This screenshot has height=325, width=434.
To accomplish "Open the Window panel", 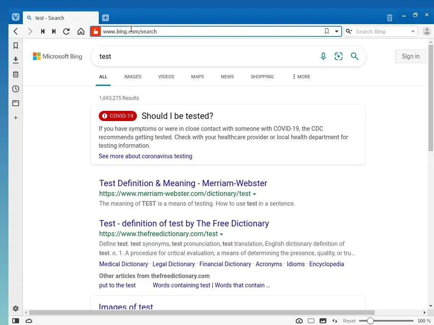I will coord(16,103).
